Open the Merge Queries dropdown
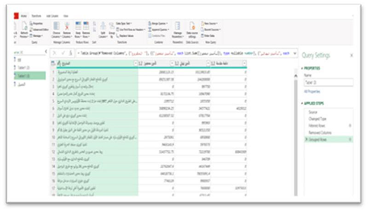Image resolution: width=368 pixels, height=211 pixels. [x=158, y=24]
